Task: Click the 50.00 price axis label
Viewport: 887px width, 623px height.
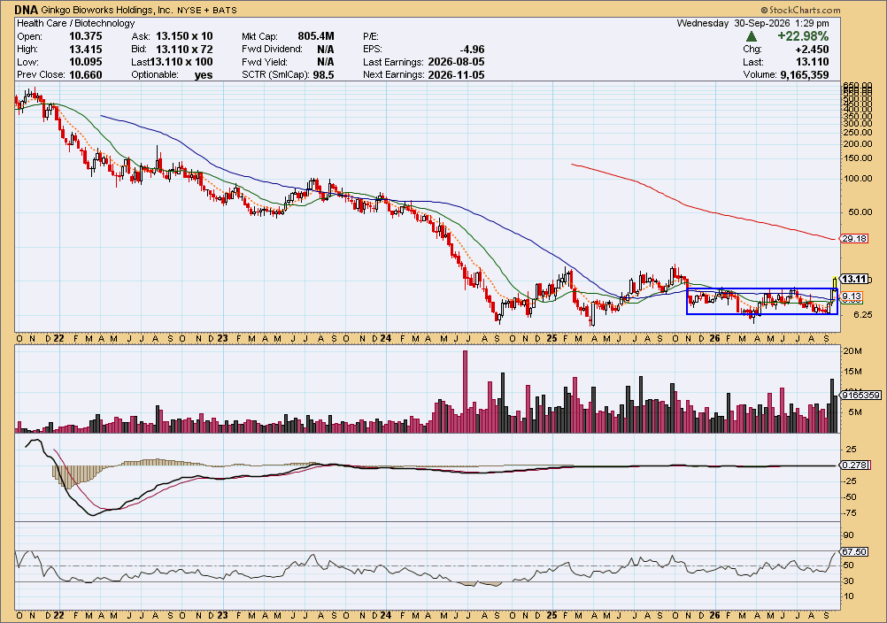Action: 860,212
